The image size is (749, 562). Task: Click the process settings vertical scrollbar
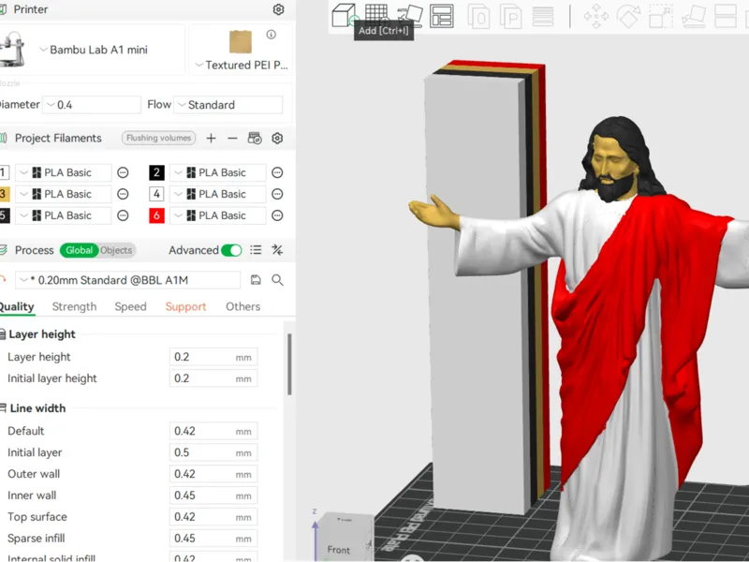point(289,364)
